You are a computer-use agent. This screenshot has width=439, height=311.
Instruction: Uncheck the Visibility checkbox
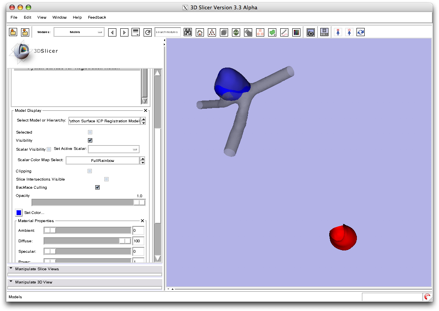point(90,141)
